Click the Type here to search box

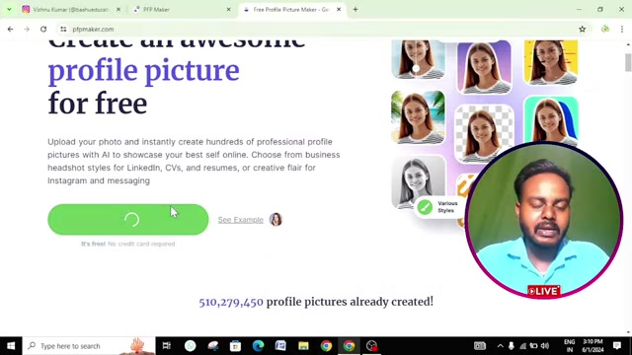point(89,346)
